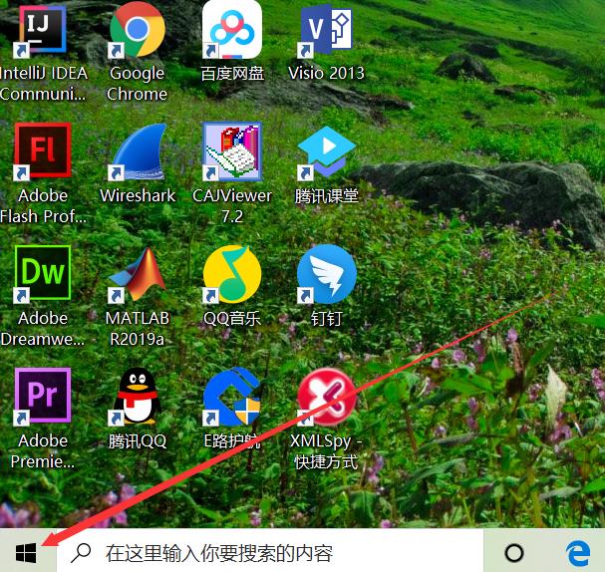This screenshot has height=572, width=605.
Task: Click the 腾讯QQ penguin icon
Action: coord(137,397)
